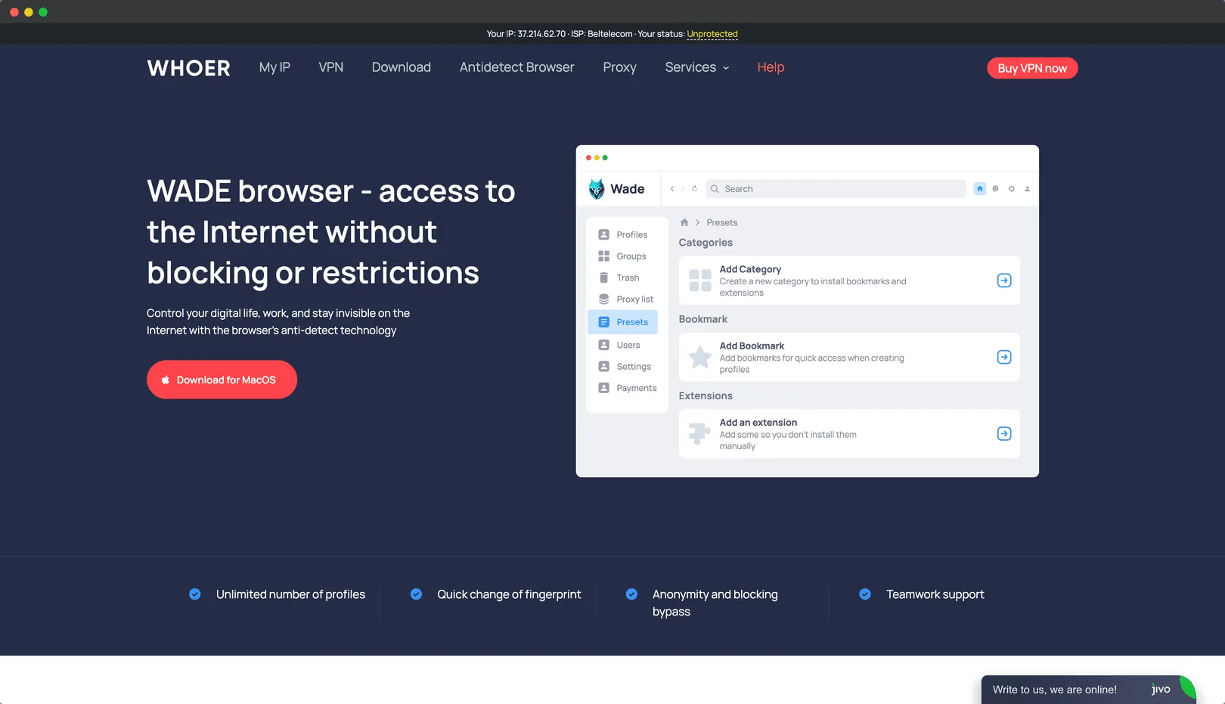The width and height of the screenshot is (1225, 704).
Task: Click the back arrow in Wade toolbar
Action: click(x=671, y=189)
